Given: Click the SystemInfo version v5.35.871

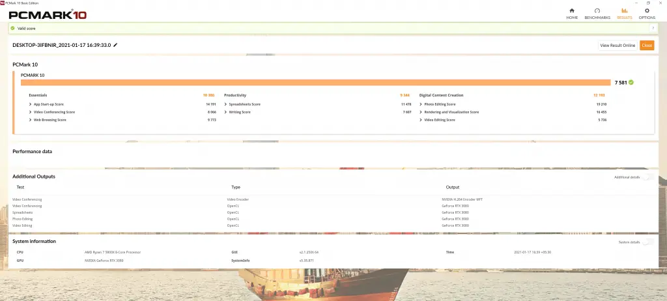Looking at the screenshot, I should coord(306,261).
